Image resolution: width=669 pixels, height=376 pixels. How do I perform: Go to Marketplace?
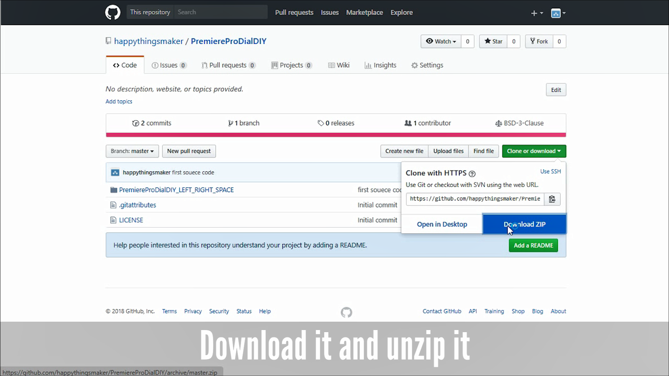(x=364, y=13)
